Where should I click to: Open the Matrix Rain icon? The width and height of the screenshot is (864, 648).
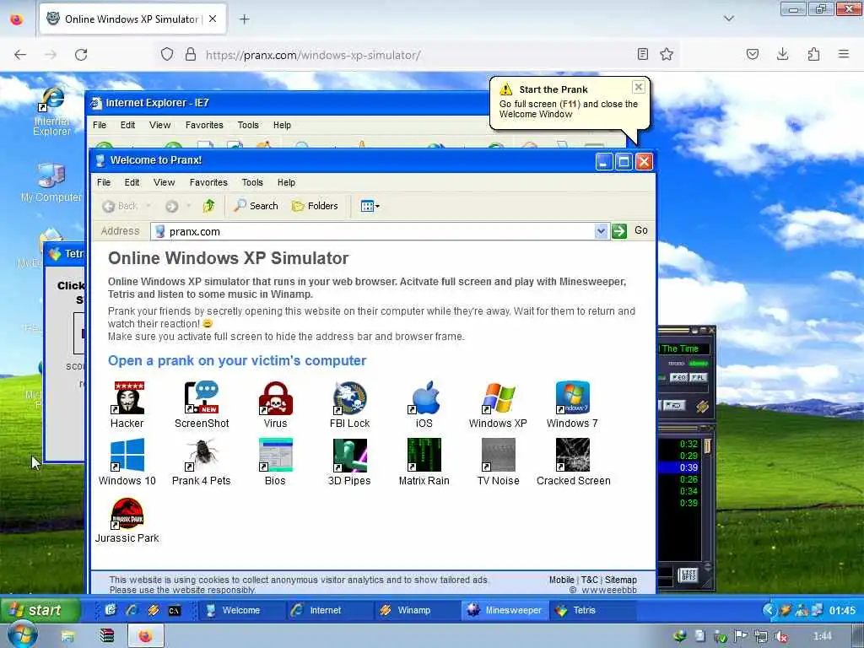coord(424,455)
